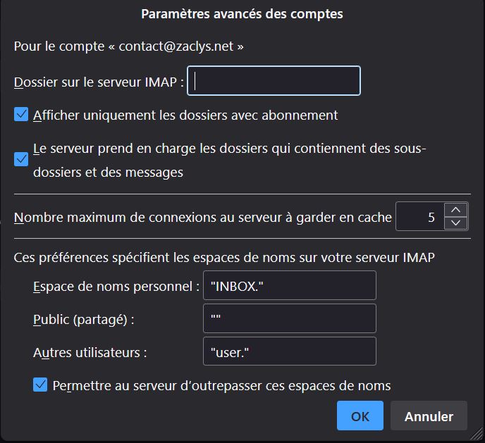Click the 'Ces préférences spécifient' description text
This screenshot has height=443, width=485.
point(224,257)
